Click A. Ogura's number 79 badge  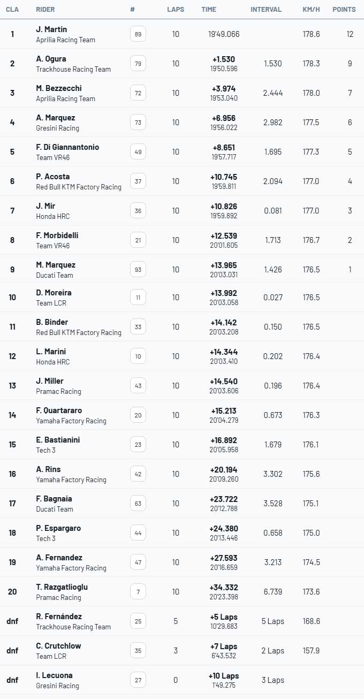point(138,64)
